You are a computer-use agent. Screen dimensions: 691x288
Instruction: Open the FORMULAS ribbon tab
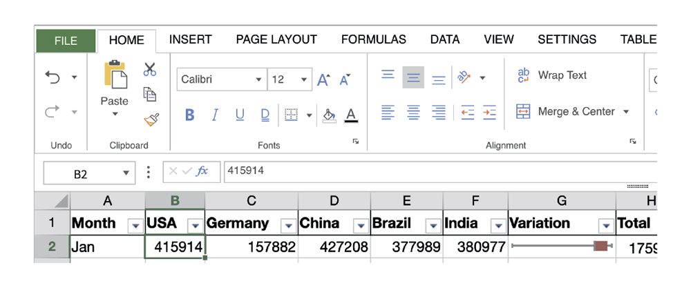coord(373,39)
